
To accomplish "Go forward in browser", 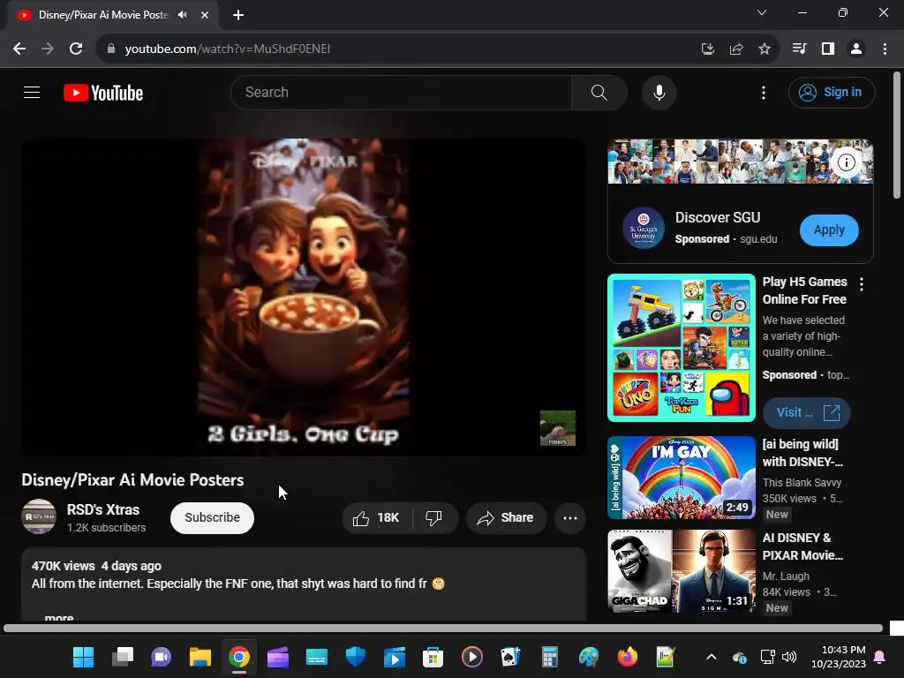I will pos(48,49).
